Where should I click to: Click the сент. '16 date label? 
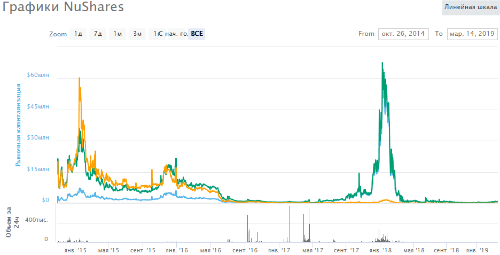coord(245,250)
